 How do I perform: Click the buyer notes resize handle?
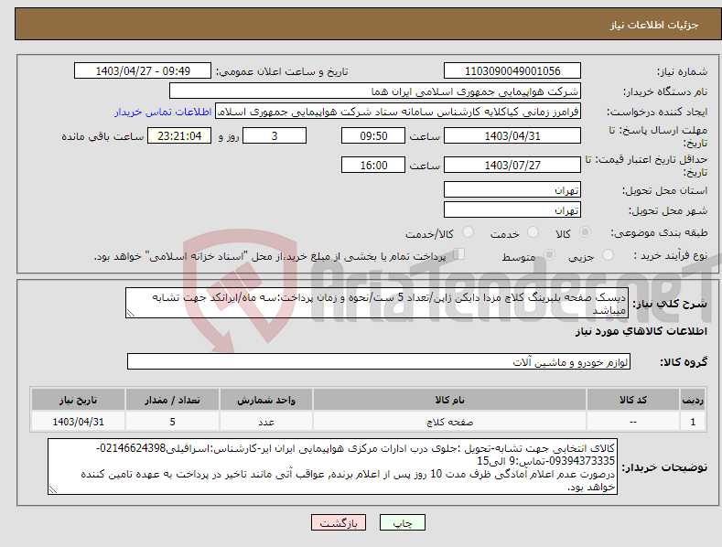[x=53, y=490]
